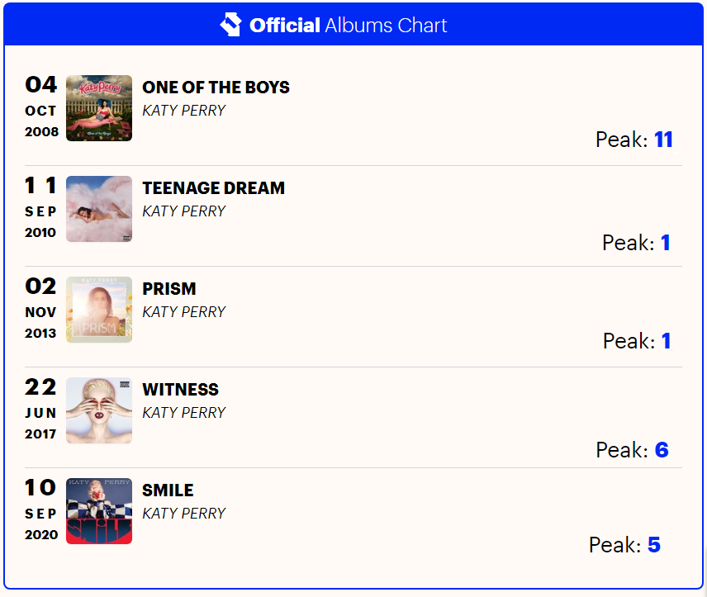Screen dimensions: 707x597
Task: Click the WITNESS album title
Action: (x=180, y=390)
